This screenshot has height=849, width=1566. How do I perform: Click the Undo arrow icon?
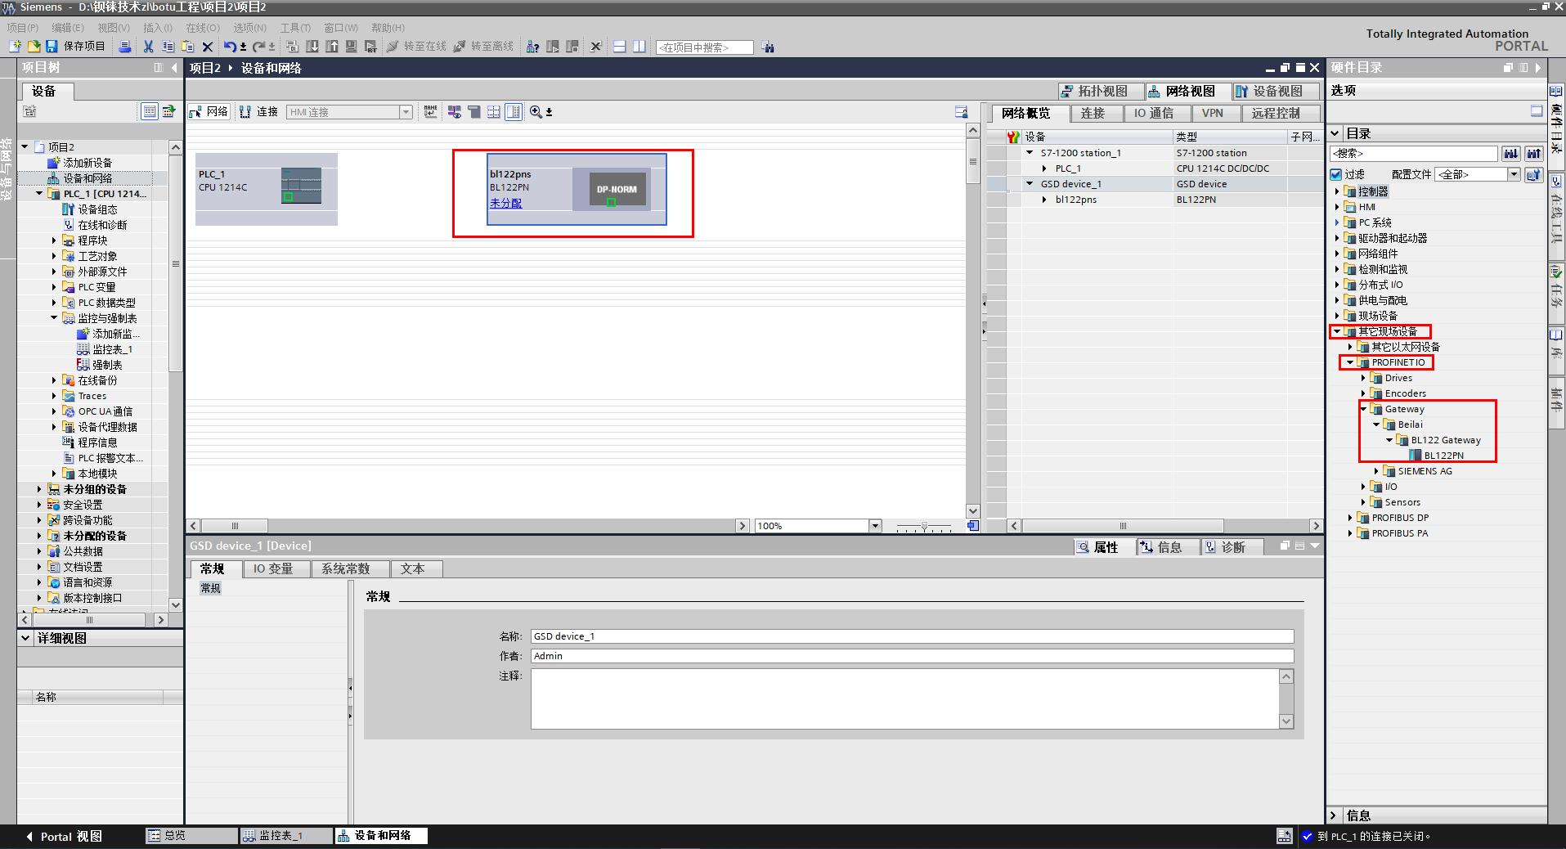(x=231, y=47)
